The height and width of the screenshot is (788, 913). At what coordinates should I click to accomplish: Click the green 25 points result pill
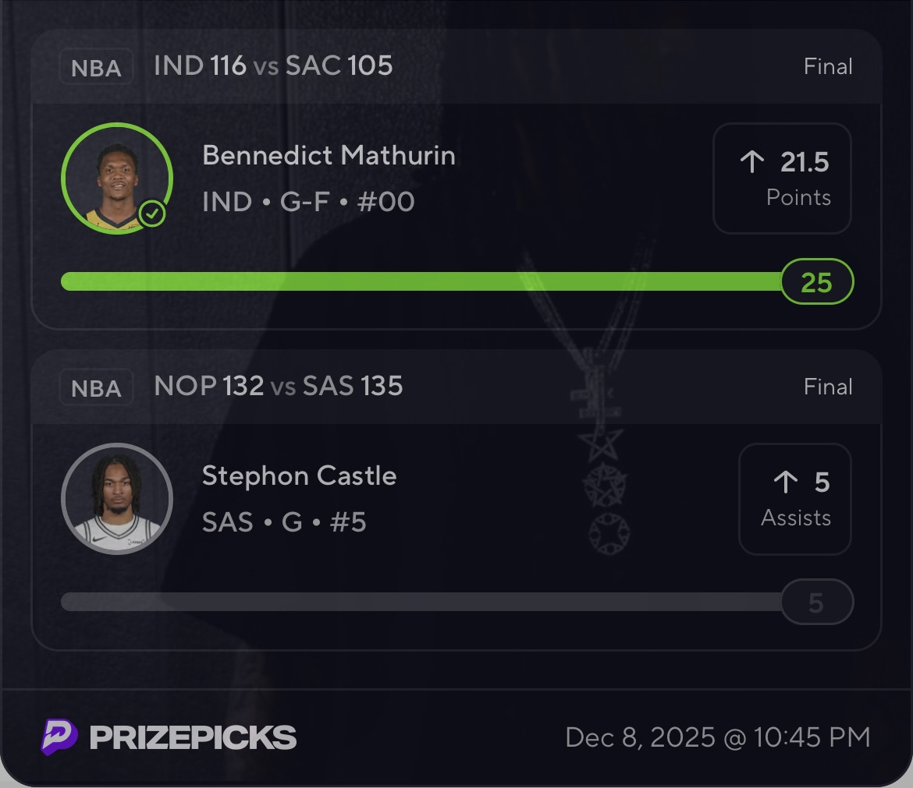pyautogui.click(x=816, y=281)
